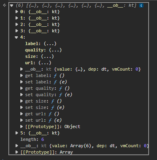
Task: Expand array item 3
Action: coord(17,31)
